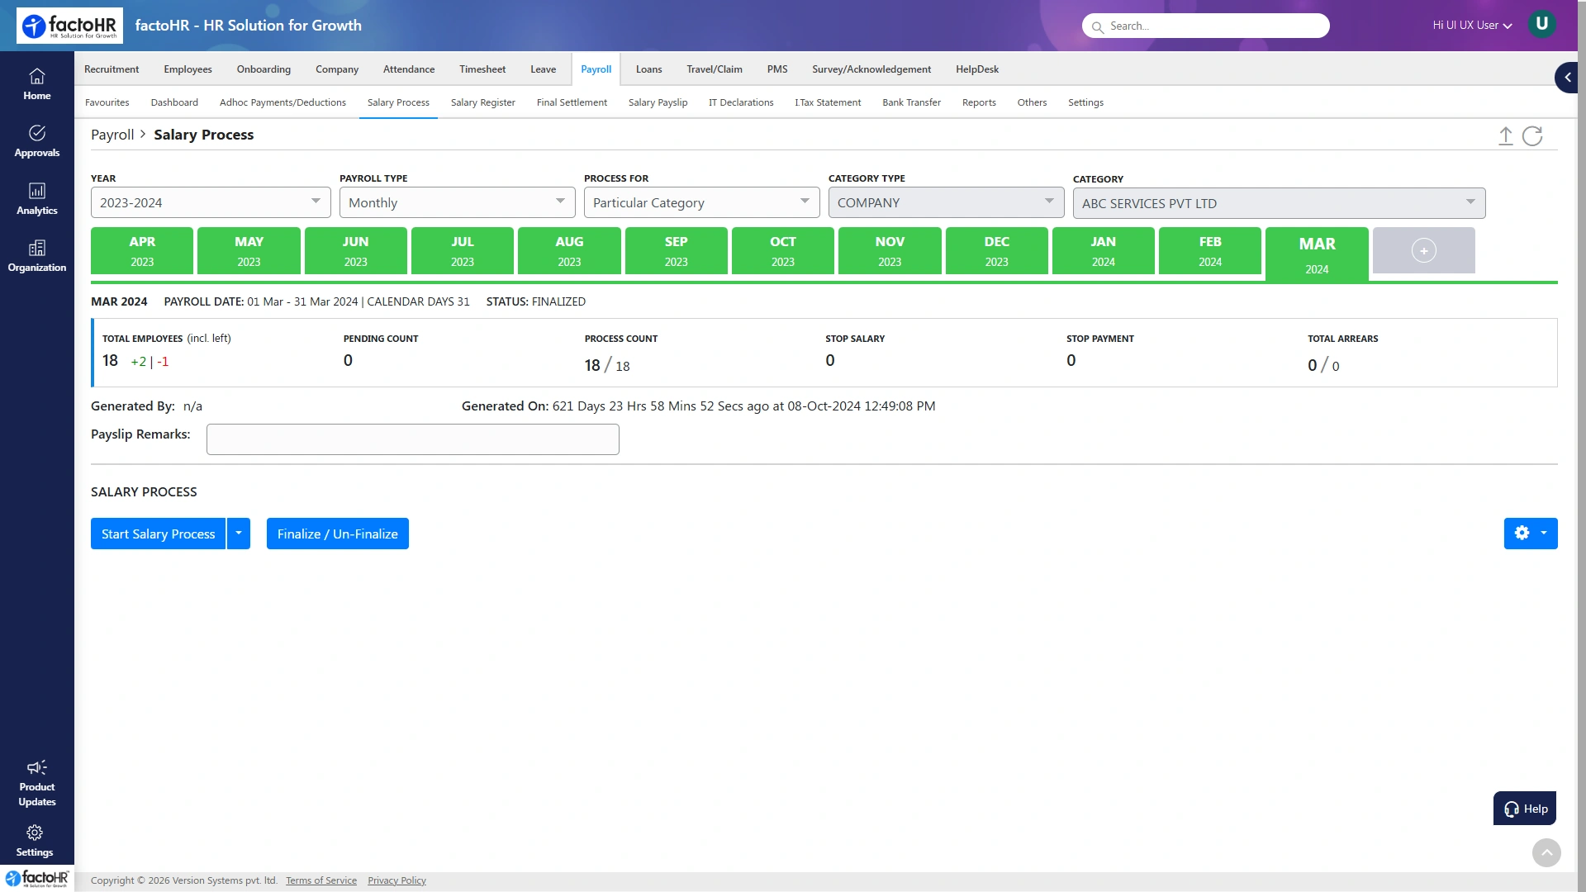Click the Payroll breadcrumb link
Screen dimensions: 1586x892
[112, 135]
